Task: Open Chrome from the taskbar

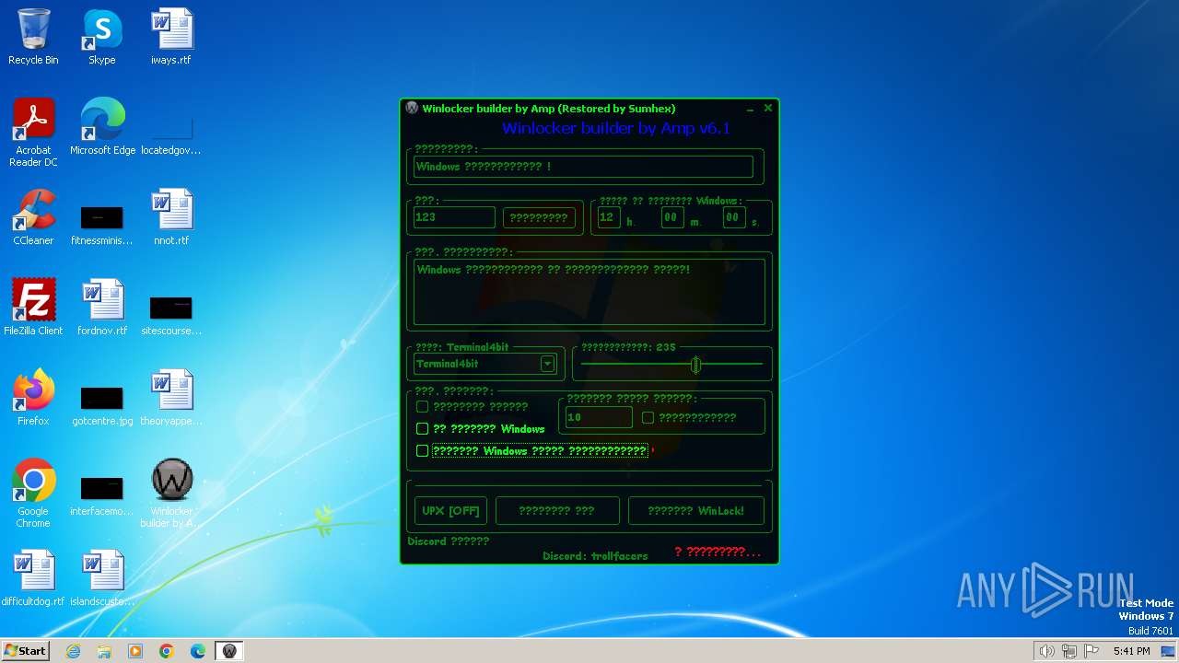Action: (167, 651)
